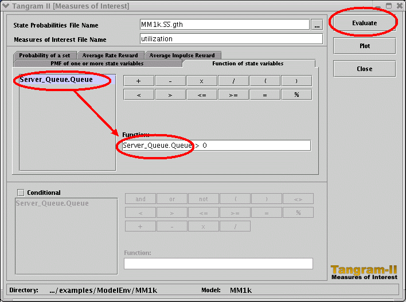The height and width of the screenshot is (302, 406).
Task: Click the Evaluate button
Action: pyautogui.click(x=364, y=23)
